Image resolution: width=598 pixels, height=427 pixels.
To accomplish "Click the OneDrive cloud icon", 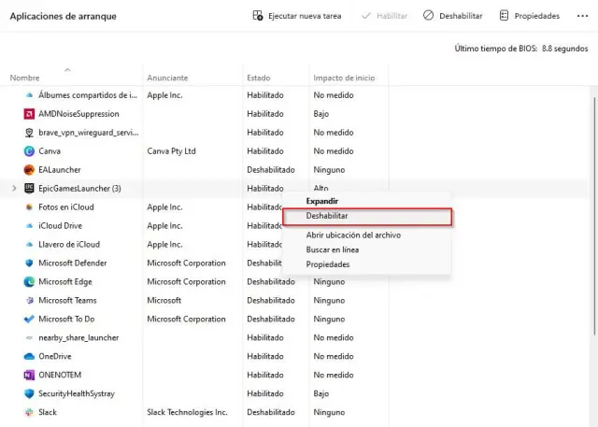I will (29, 356).
